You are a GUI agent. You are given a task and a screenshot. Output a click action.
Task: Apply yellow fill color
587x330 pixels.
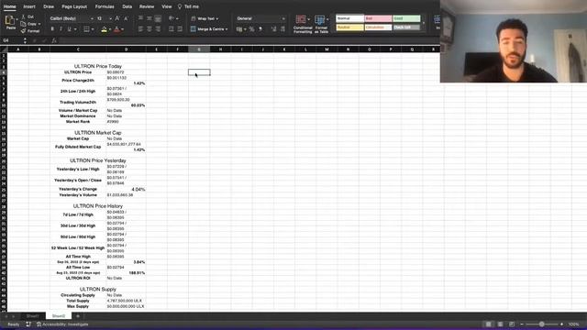(104, 29)
